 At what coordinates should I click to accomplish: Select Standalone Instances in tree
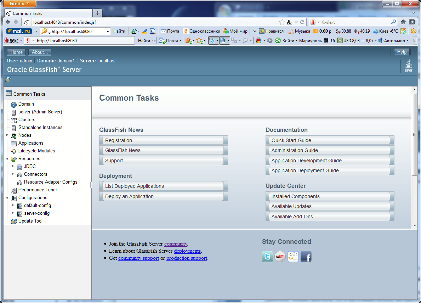[x=40, y=127]
